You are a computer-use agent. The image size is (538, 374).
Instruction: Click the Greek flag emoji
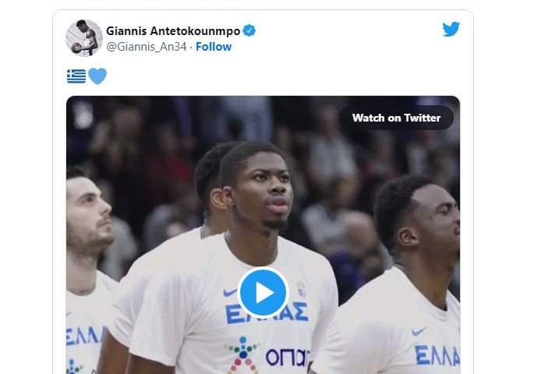(76, 76)
